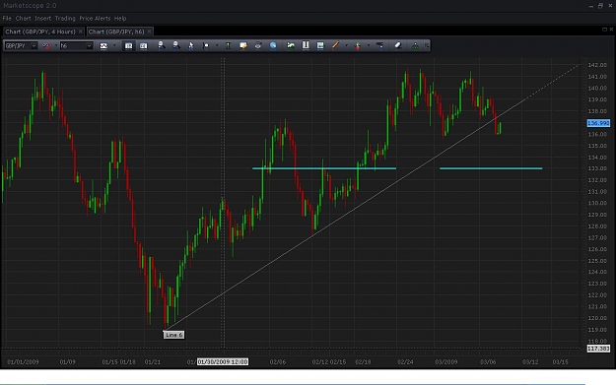Click the chart type icon
This screenshot has height=385, width=616.
pyautogui.click(x=103, y=46)
